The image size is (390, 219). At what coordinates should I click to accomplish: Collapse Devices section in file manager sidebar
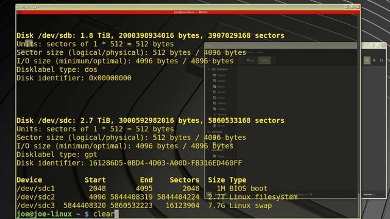208,132
